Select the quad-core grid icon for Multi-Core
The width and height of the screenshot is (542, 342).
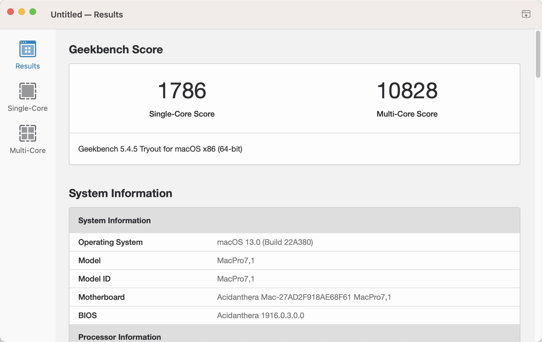(27, 134)
